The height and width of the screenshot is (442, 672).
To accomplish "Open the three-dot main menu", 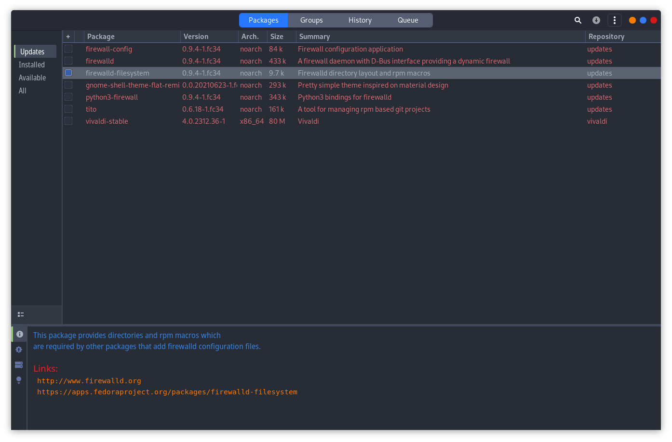I will 615,20.
